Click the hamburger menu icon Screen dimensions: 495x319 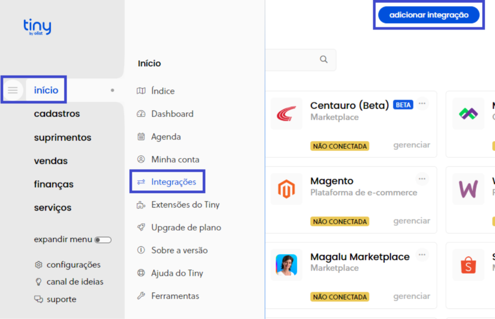(13, 90)
